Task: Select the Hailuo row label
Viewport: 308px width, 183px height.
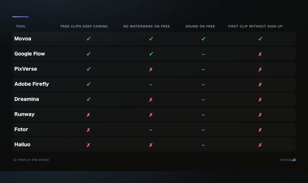Action: (22, 145)
